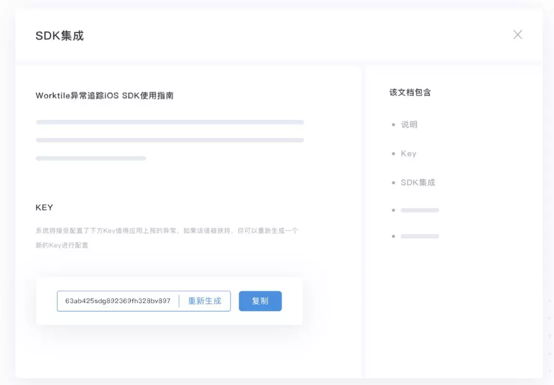This screenshot has height=385, width=554.
Task: Click the Worktile异常追踪iOS SDK使用指南 heading
Action: tap(105, 96)
